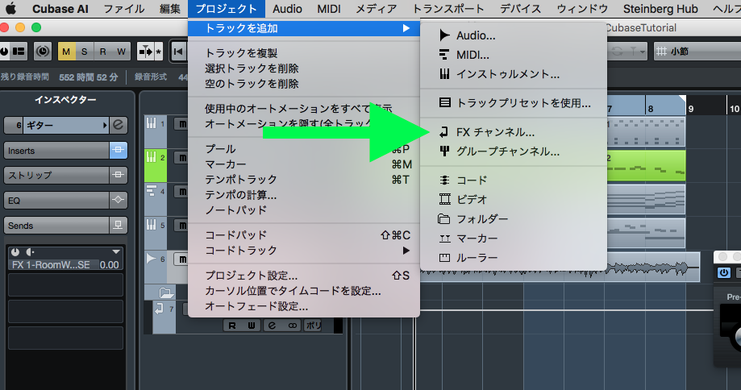Click the grid icon beside 小節
The width and height of the screenshot is (741, 390).
coord(662,52)
